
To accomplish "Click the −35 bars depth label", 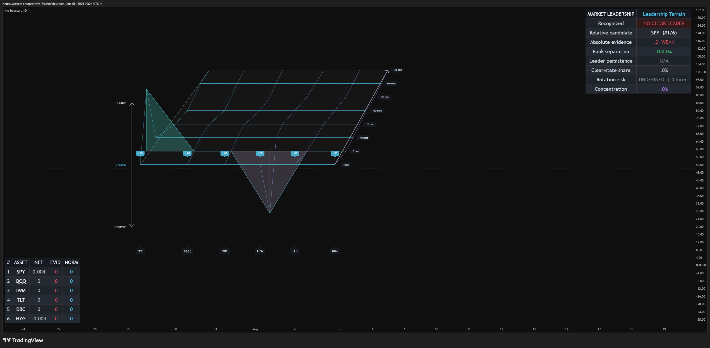I will coord(398,70).
